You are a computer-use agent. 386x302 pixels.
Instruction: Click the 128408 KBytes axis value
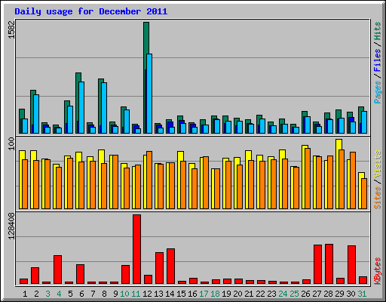pyautogui.click(x=11, y=226)
